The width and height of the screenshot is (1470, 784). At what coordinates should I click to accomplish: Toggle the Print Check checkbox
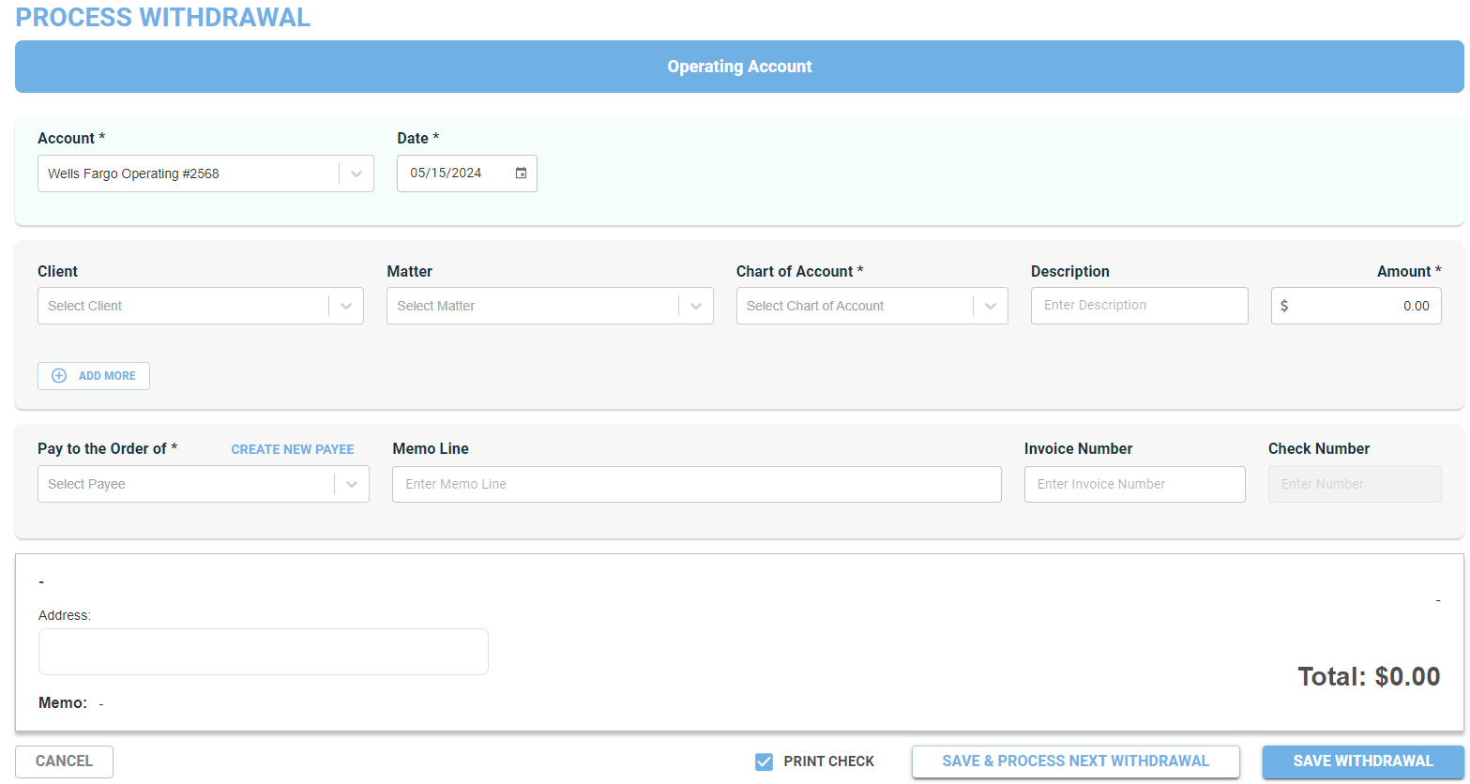pos(764,761)
